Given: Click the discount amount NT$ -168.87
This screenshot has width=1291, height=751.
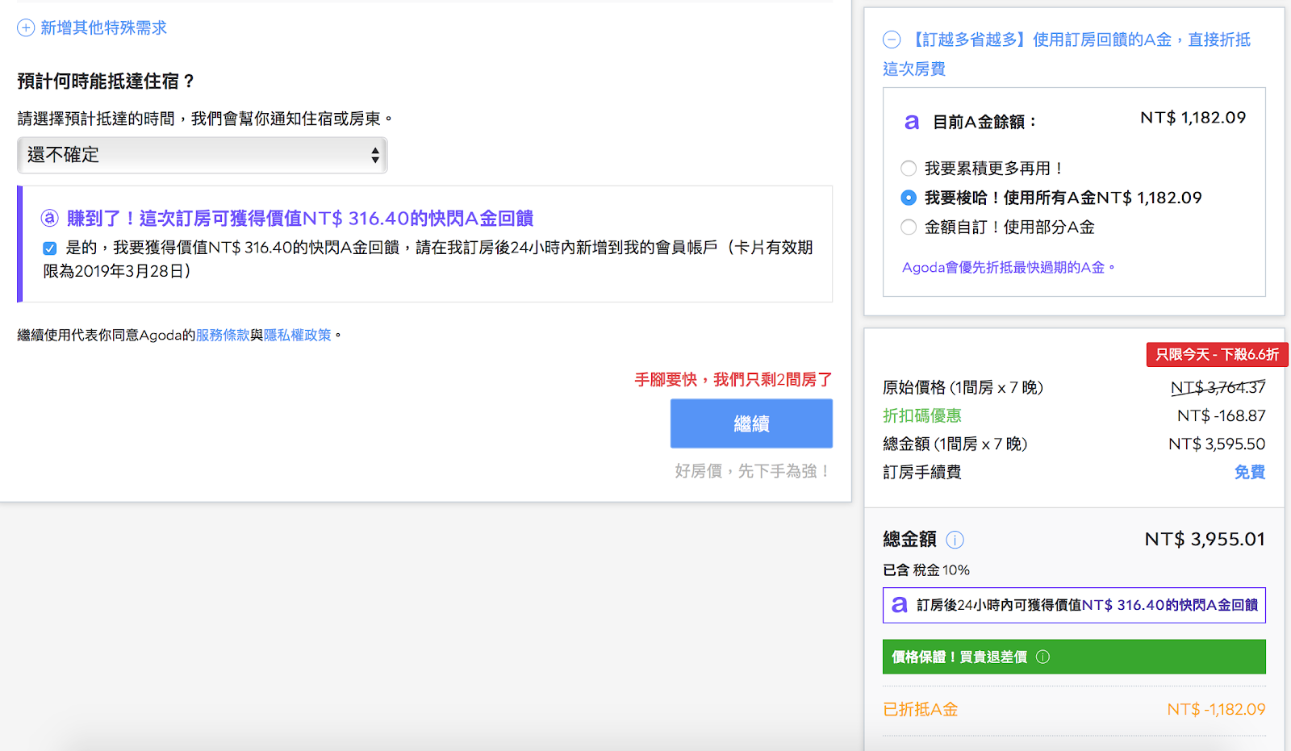Looking at the screenshot, I should (x=1222, y=415).
